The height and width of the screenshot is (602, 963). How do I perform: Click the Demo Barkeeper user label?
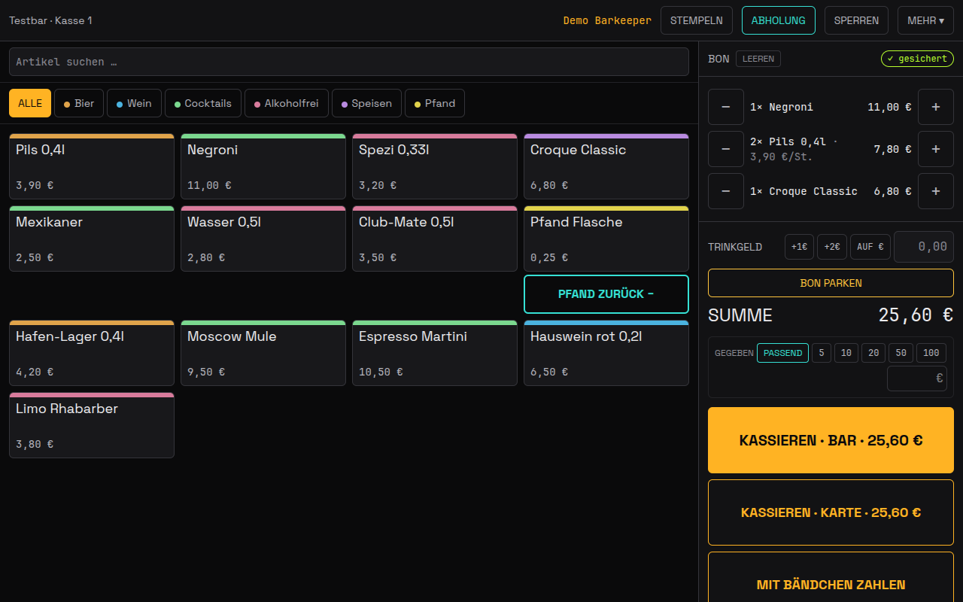(607, 20)
